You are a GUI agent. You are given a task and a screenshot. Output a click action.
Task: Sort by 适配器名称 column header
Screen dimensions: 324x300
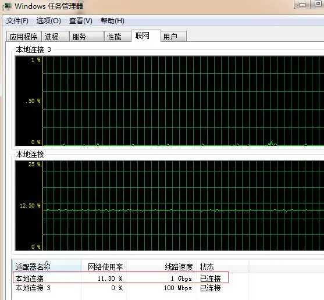pyautogui.click(x=47, y=267)
